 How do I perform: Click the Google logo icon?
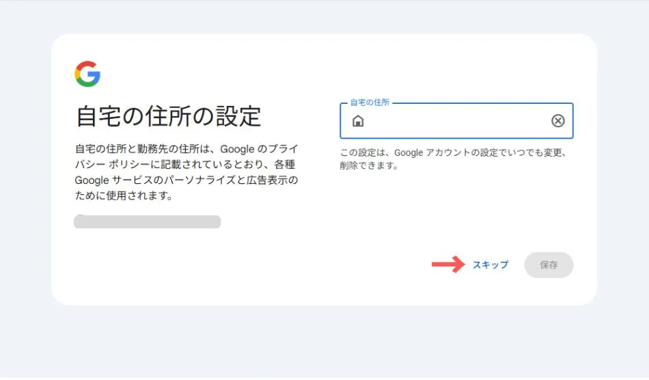87,74
